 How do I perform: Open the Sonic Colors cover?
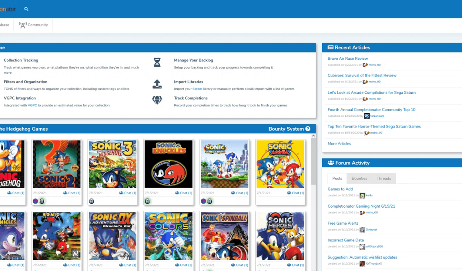coord(168,236)
